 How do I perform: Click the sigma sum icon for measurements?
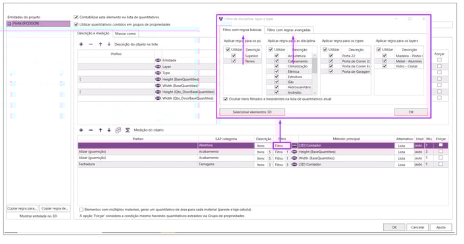127,130
